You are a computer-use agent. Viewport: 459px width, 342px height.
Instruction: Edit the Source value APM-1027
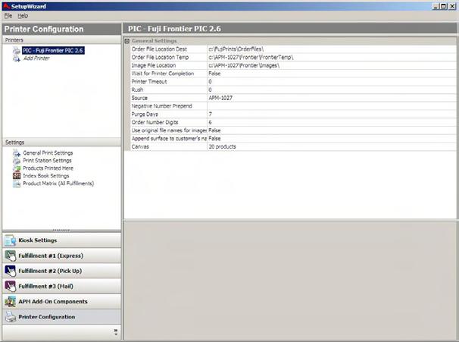332,98
